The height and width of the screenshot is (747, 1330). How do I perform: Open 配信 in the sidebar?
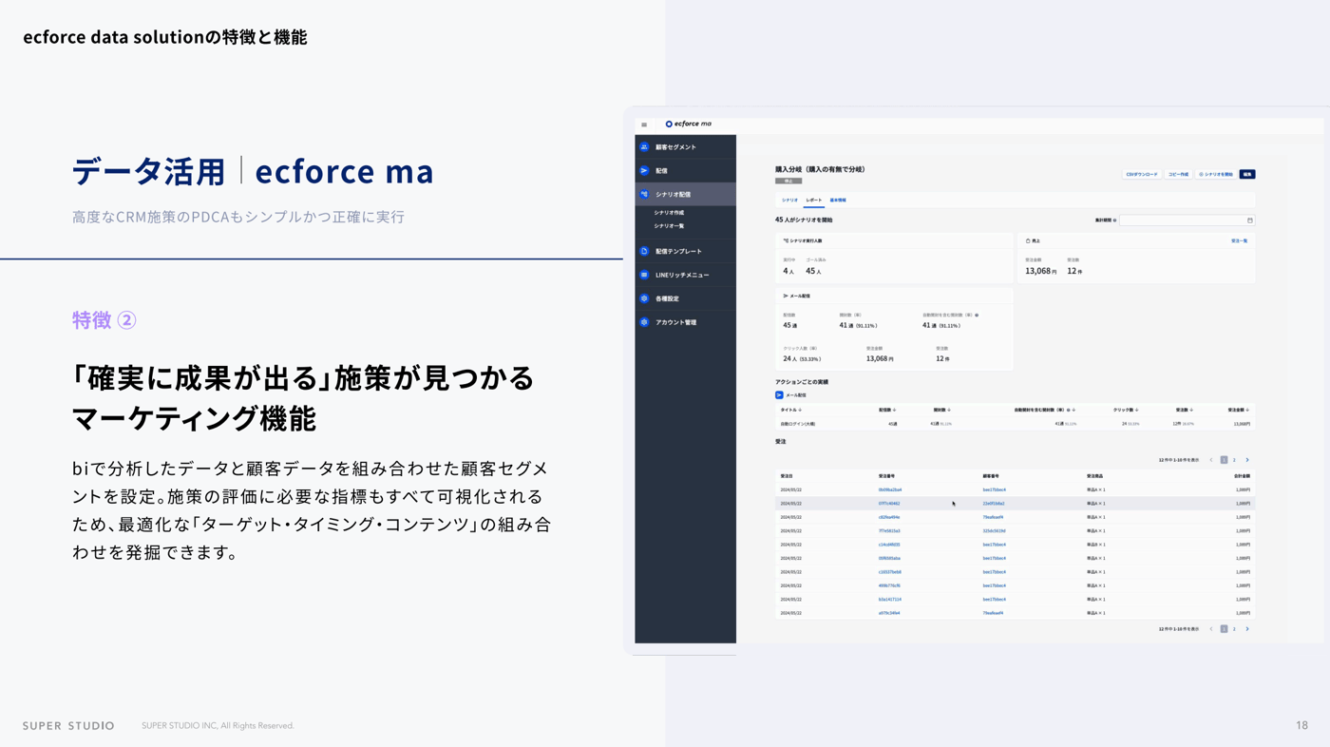pos(685,171)
